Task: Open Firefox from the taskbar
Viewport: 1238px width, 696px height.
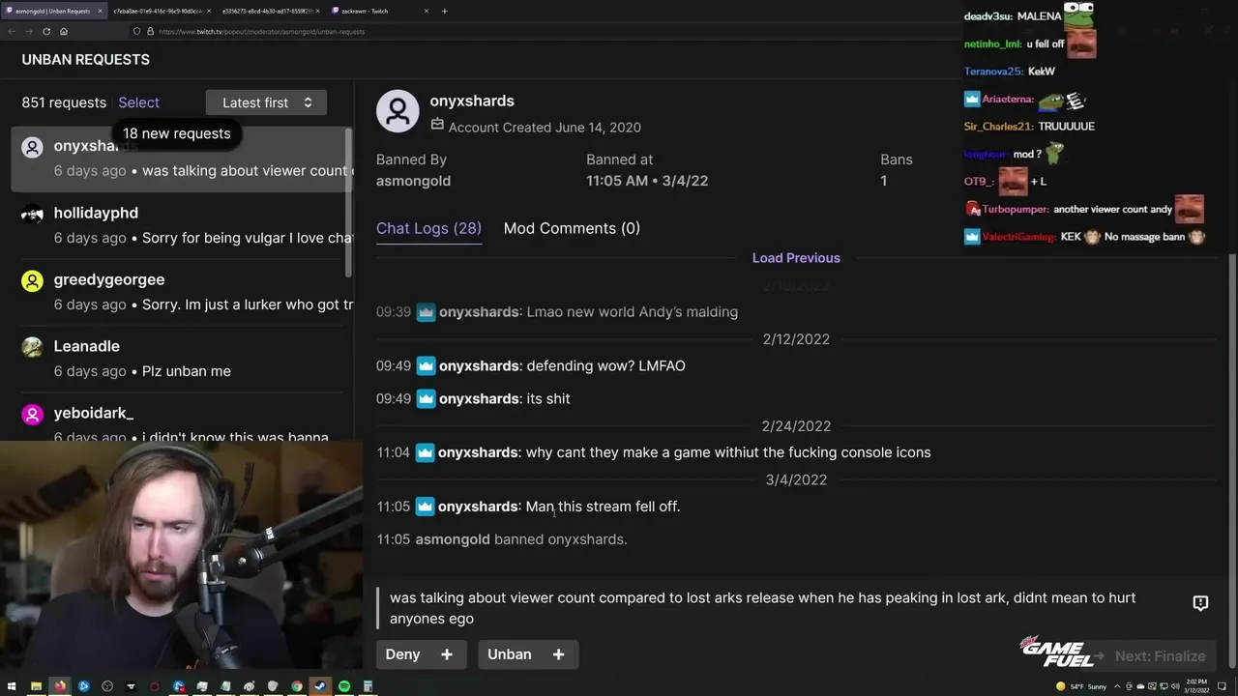Action: click(x=60, y=686)
